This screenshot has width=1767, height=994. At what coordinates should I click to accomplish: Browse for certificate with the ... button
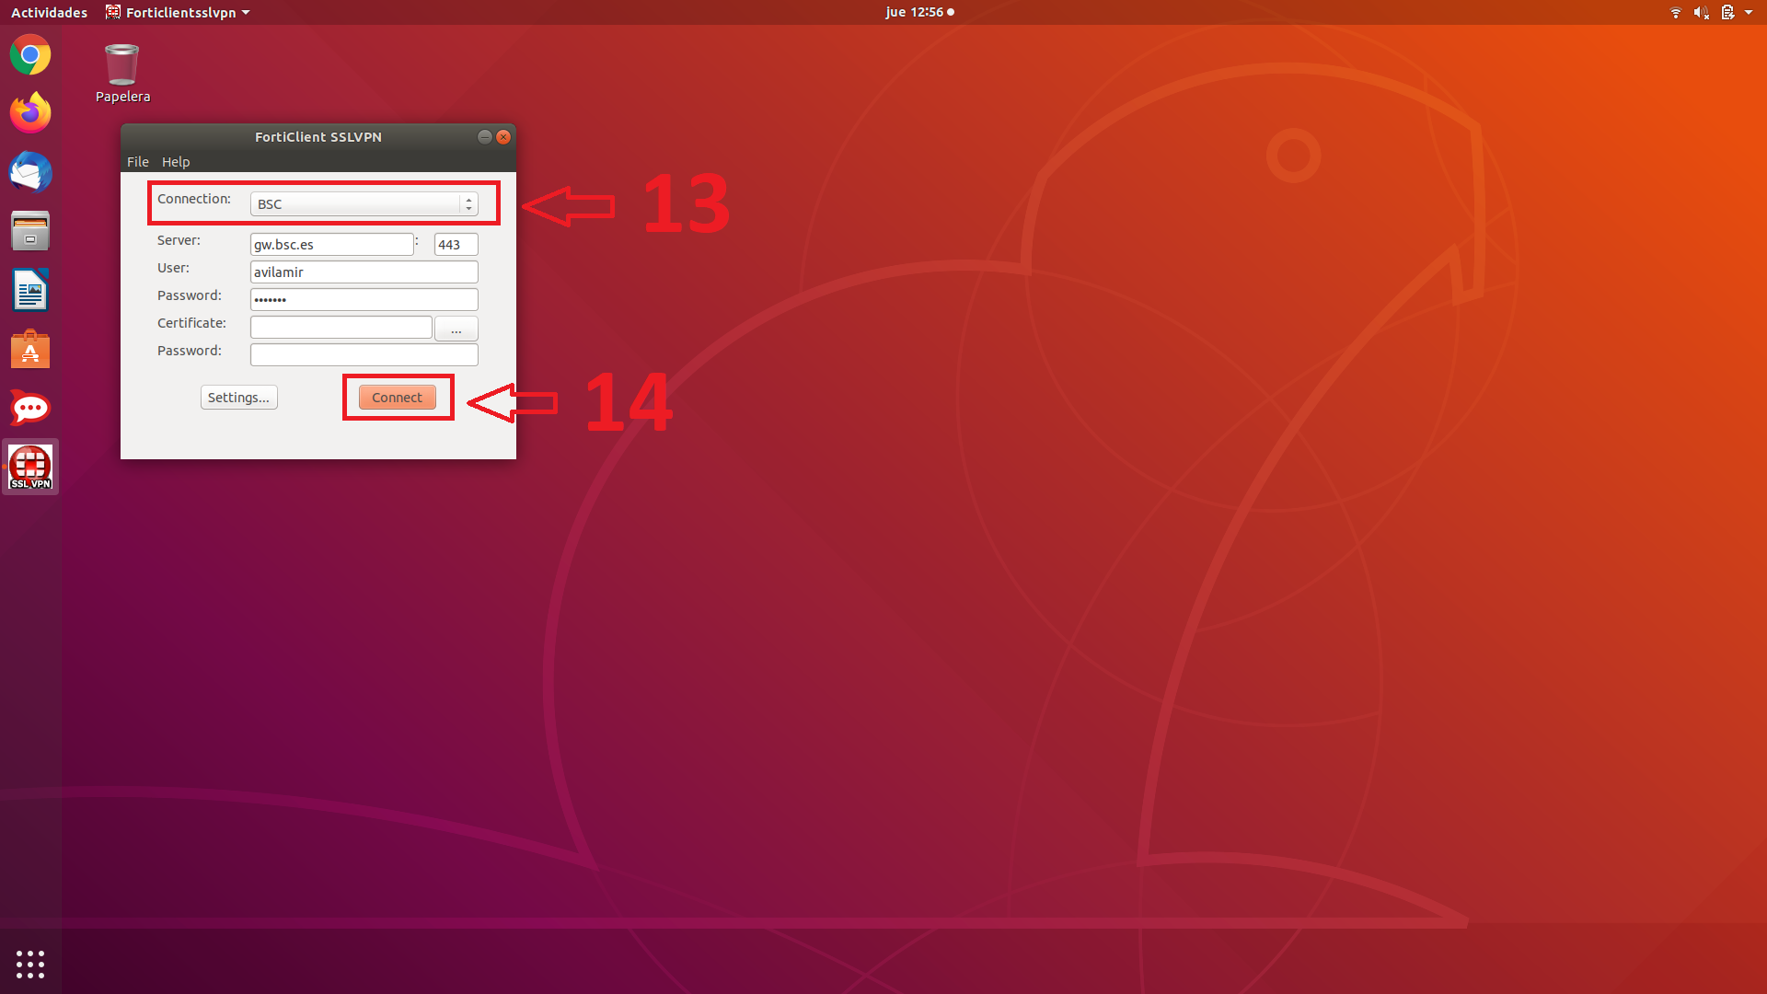click(456, 329)
